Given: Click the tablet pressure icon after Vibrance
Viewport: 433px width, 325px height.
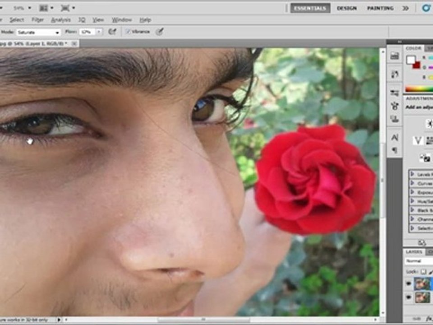Looking at the screenshot, I should [160, 32].
